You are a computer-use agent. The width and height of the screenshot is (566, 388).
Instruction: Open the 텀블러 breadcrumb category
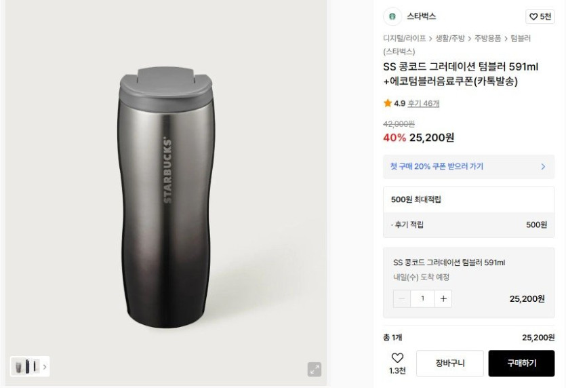(521, 39)
